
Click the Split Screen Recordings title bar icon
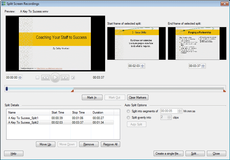4,4
